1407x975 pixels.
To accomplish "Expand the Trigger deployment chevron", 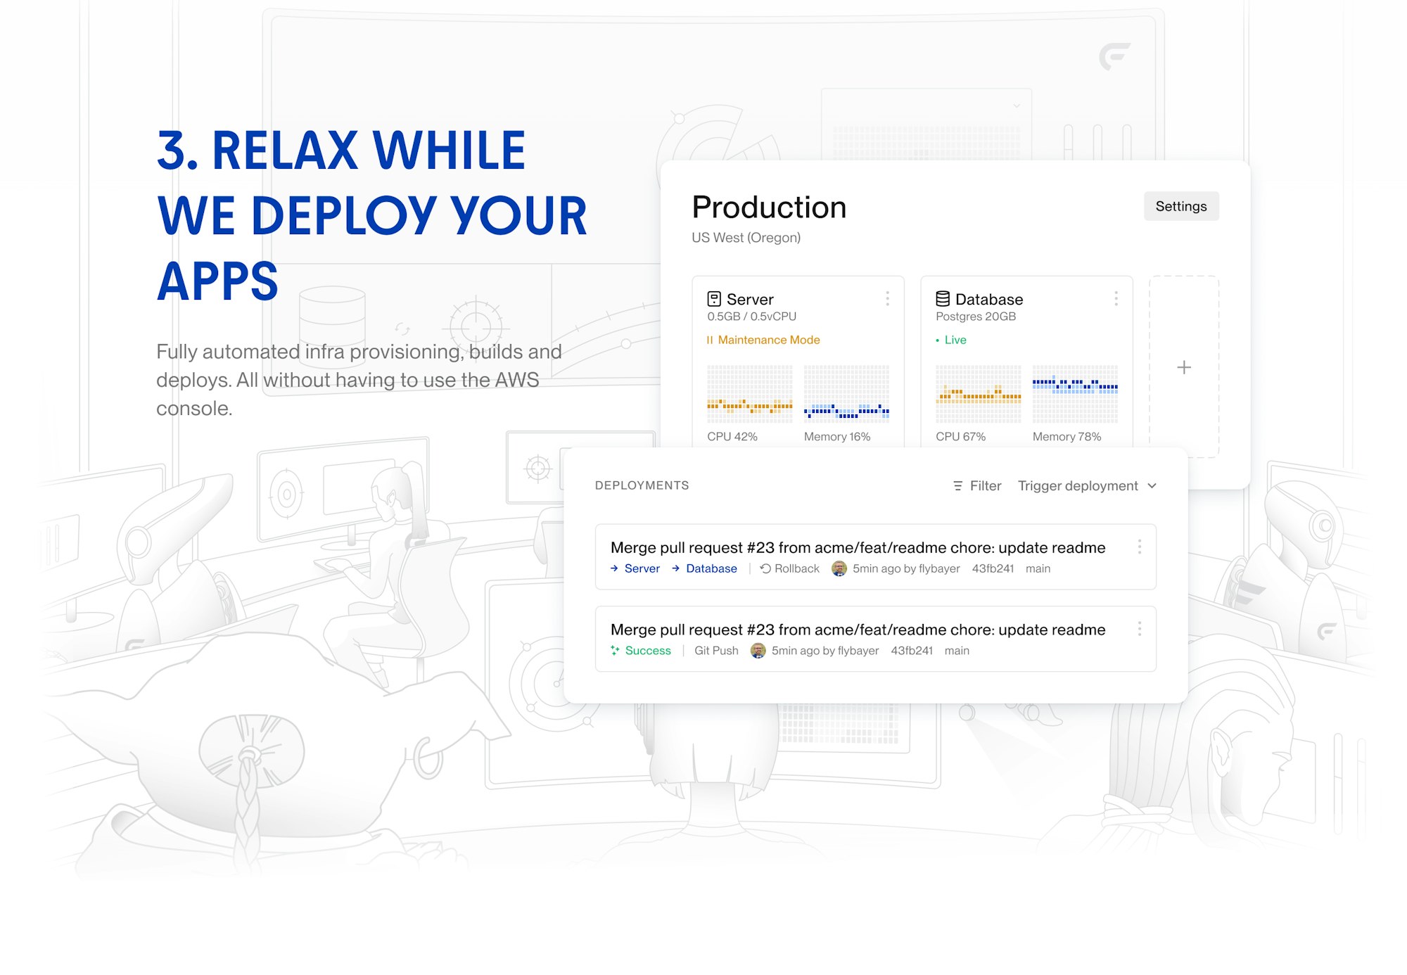I will 1152,486.
